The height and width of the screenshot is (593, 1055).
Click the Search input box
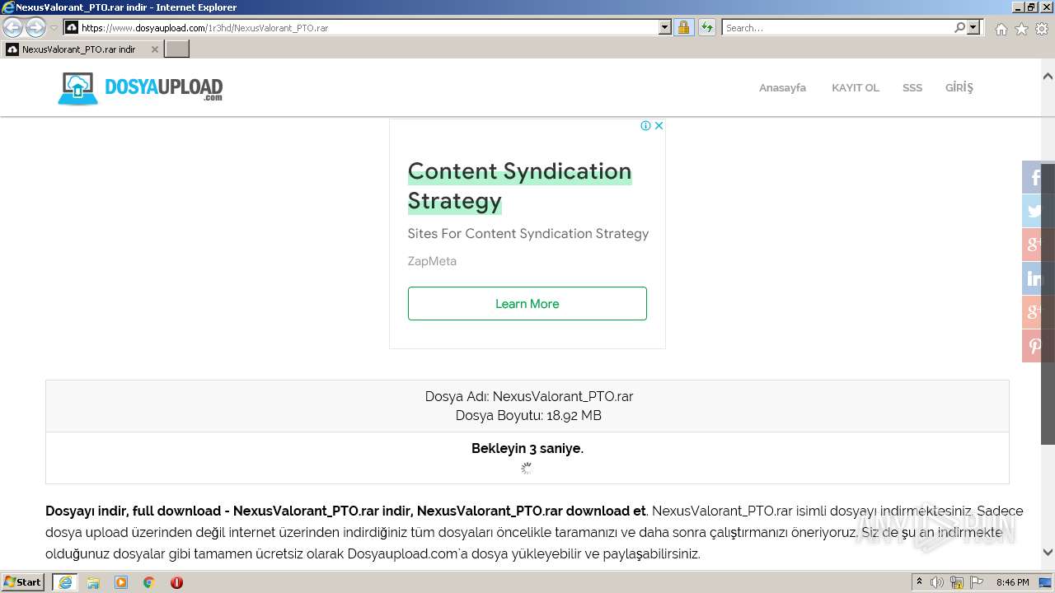[x=837, y=27]
